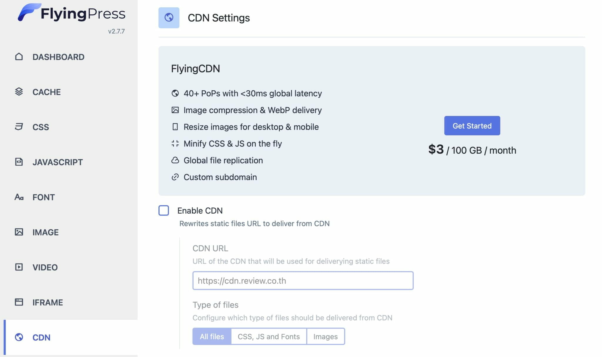This screenshot has height=357, width=602.
Task: Click the Video play icon
Action: (19, 267)
